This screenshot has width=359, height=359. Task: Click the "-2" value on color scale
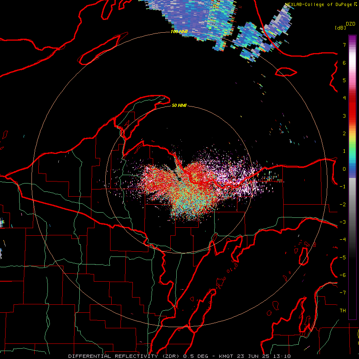(x=343, y=205)
